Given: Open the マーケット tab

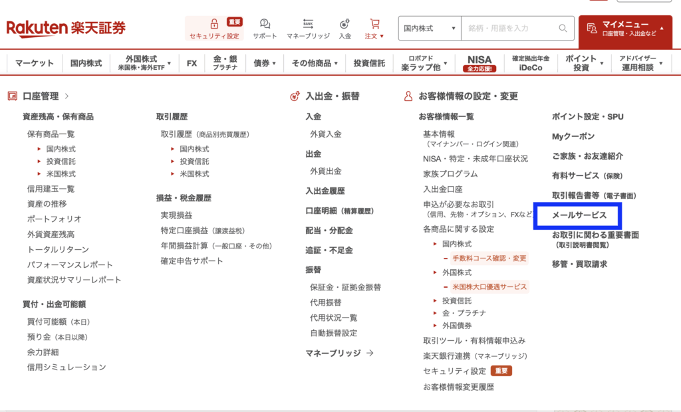Looking at the screenshot, I should coord(35,63).
